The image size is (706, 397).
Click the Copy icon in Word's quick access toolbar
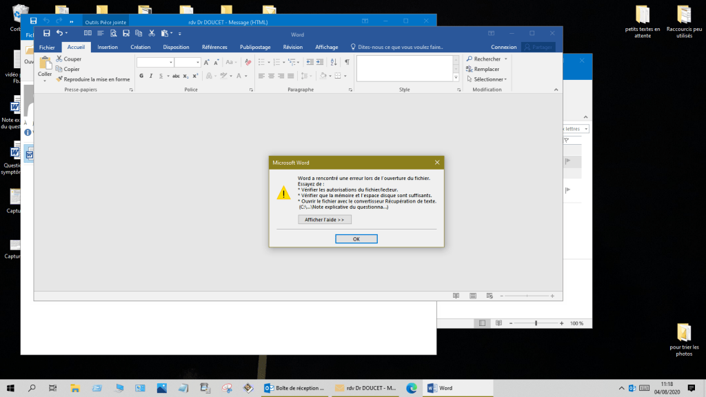(x=139, y=33)
